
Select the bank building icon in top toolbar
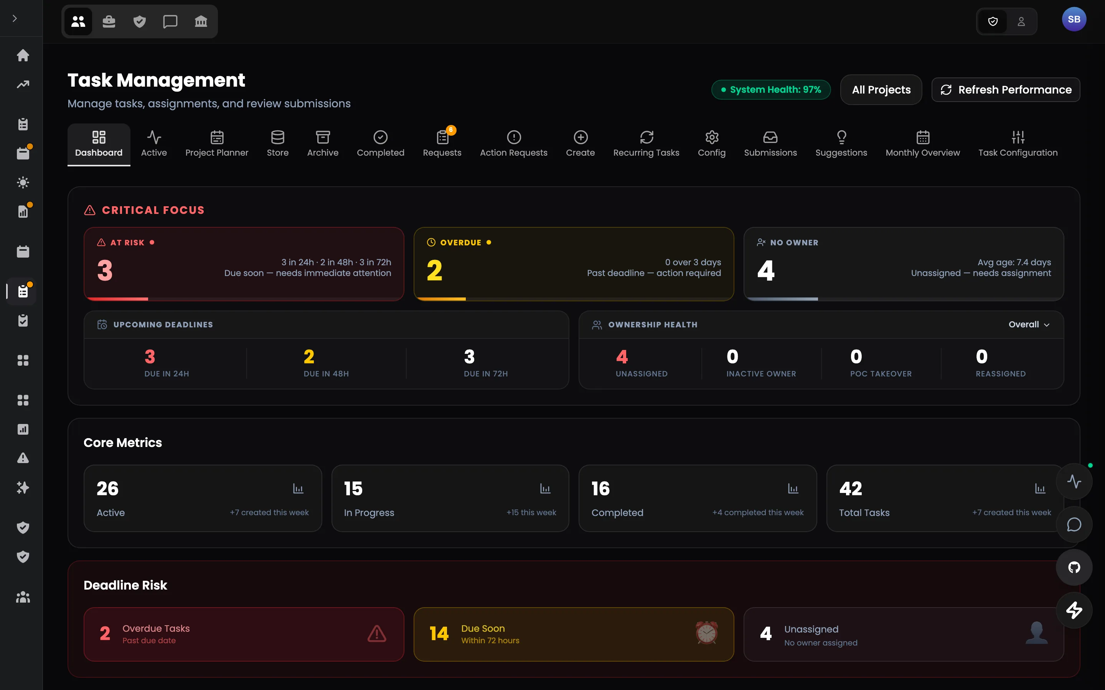(x=201, y=21)
